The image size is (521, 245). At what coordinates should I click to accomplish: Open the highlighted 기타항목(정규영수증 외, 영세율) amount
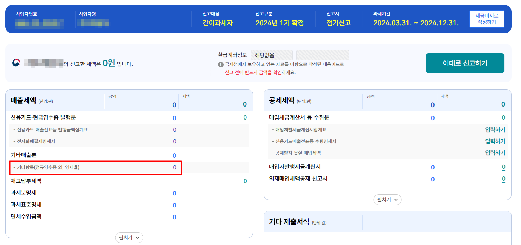[174, 168]
